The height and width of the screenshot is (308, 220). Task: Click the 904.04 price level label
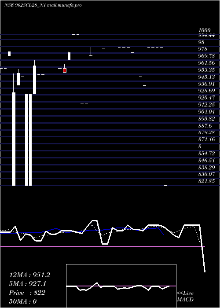click(206, 112)
